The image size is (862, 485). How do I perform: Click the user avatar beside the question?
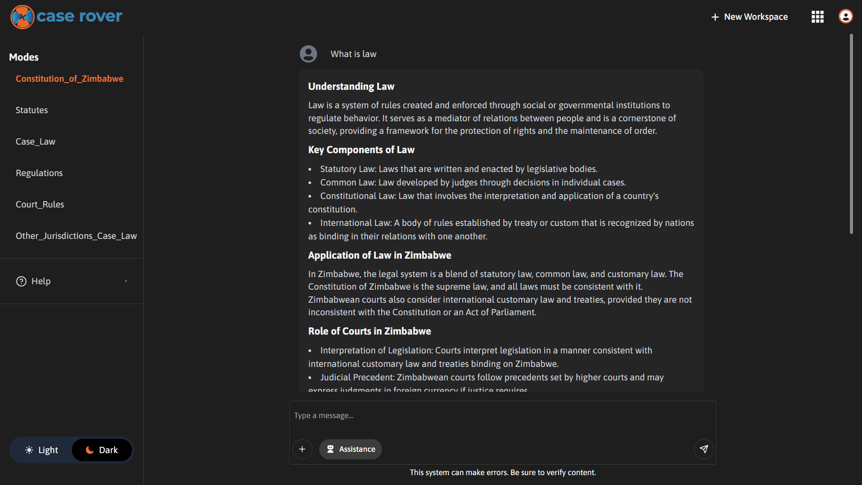point(308,54)
